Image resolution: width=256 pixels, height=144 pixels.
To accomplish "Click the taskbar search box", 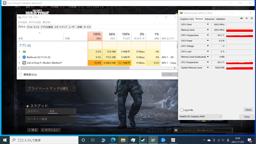I will tap(44, 140).
